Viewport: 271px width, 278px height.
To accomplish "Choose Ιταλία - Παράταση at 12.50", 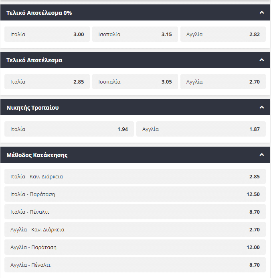I will pos(135,194).
